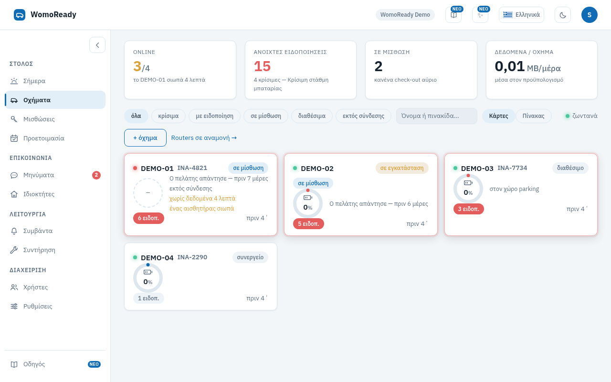Click the 5 ειδοπ. badge on DEMO-02
Screen dimensions: 611x382
[x=308, y=224]
